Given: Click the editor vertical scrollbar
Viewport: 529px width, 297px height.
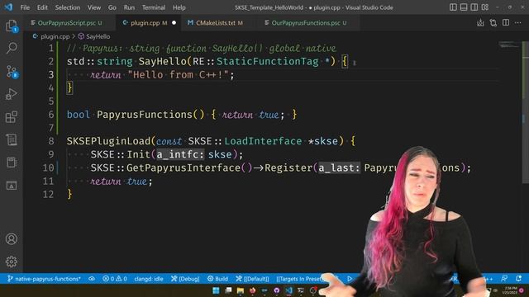Looking at the screenshot, I should (x=526, y=112).
